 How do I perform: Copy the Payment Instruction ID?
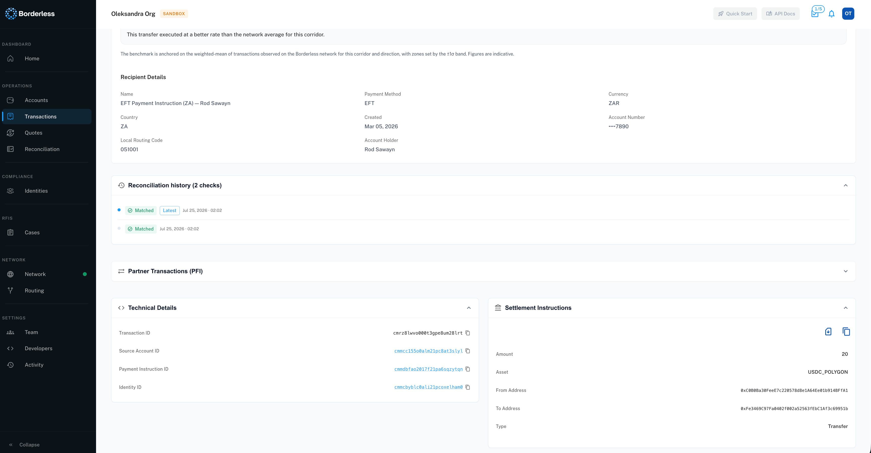pos(468,369)
